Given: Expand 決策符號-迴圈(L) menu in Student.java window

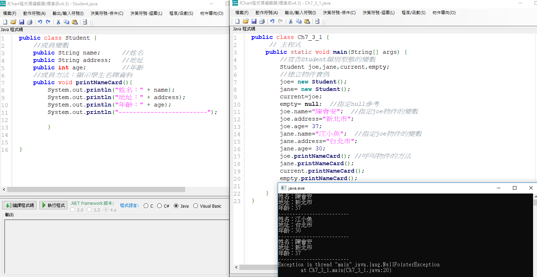Looking at the screenshot, I should tap(146, 13).
